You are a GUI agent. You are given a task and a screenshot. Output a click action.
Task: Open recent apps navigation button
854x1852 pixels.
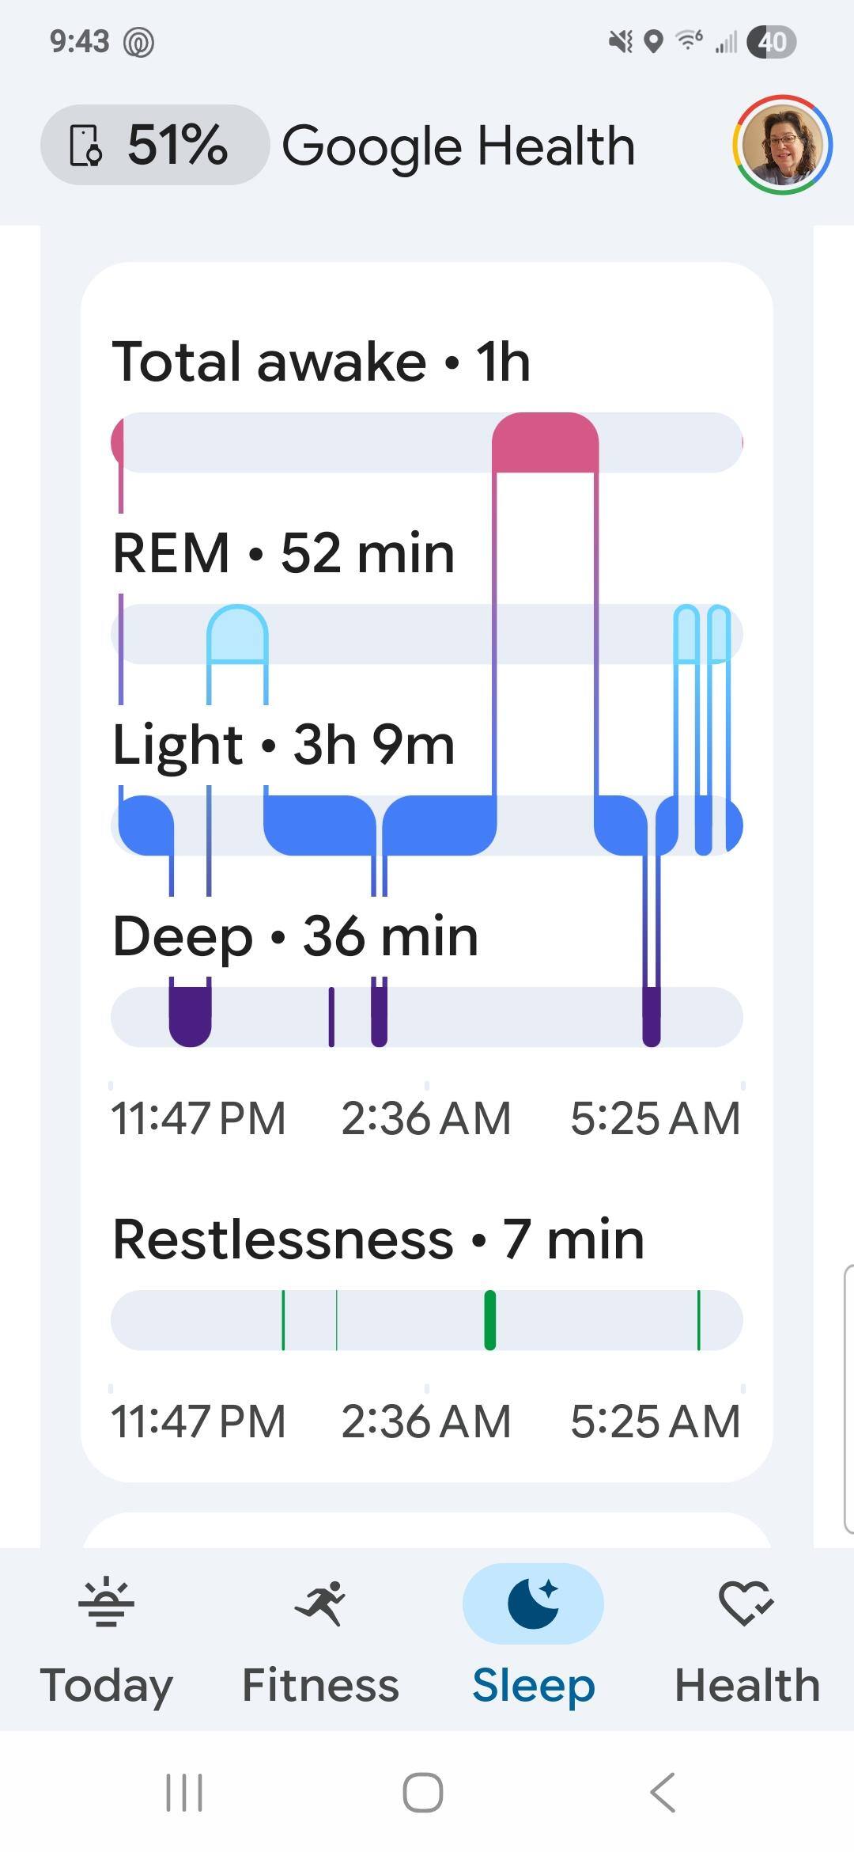click(x=184, y=1792)
